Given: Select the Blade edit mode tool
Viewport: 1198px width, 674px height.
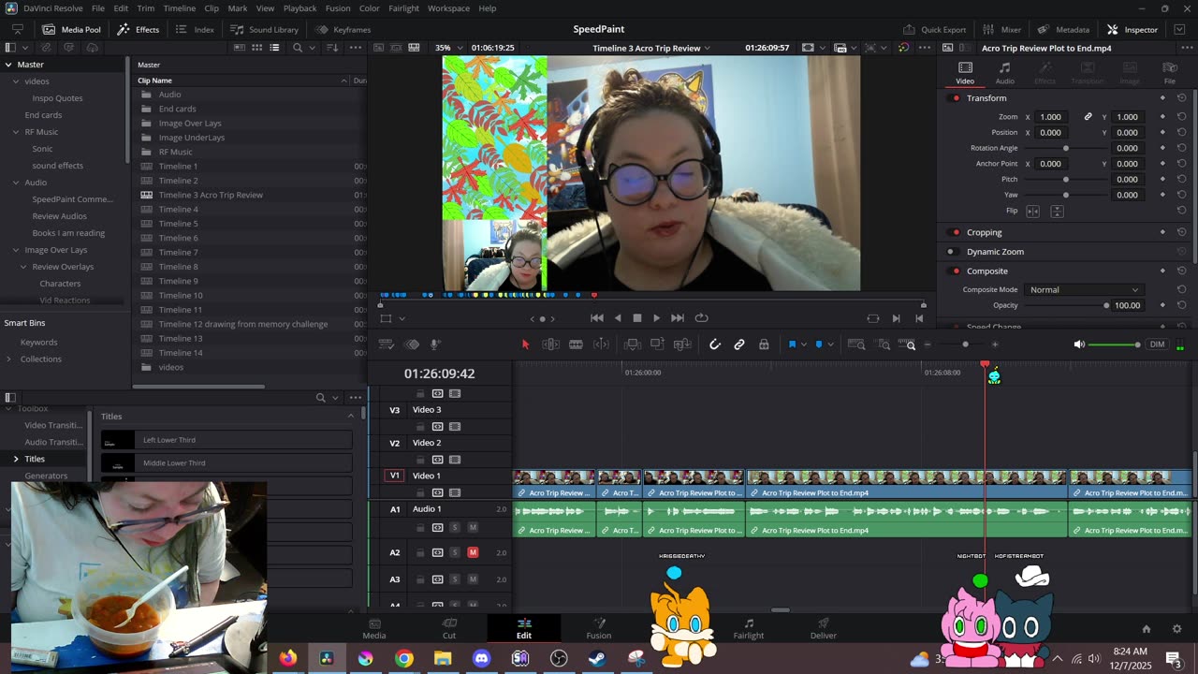Looking at the screenshot, I should point(576,344).
